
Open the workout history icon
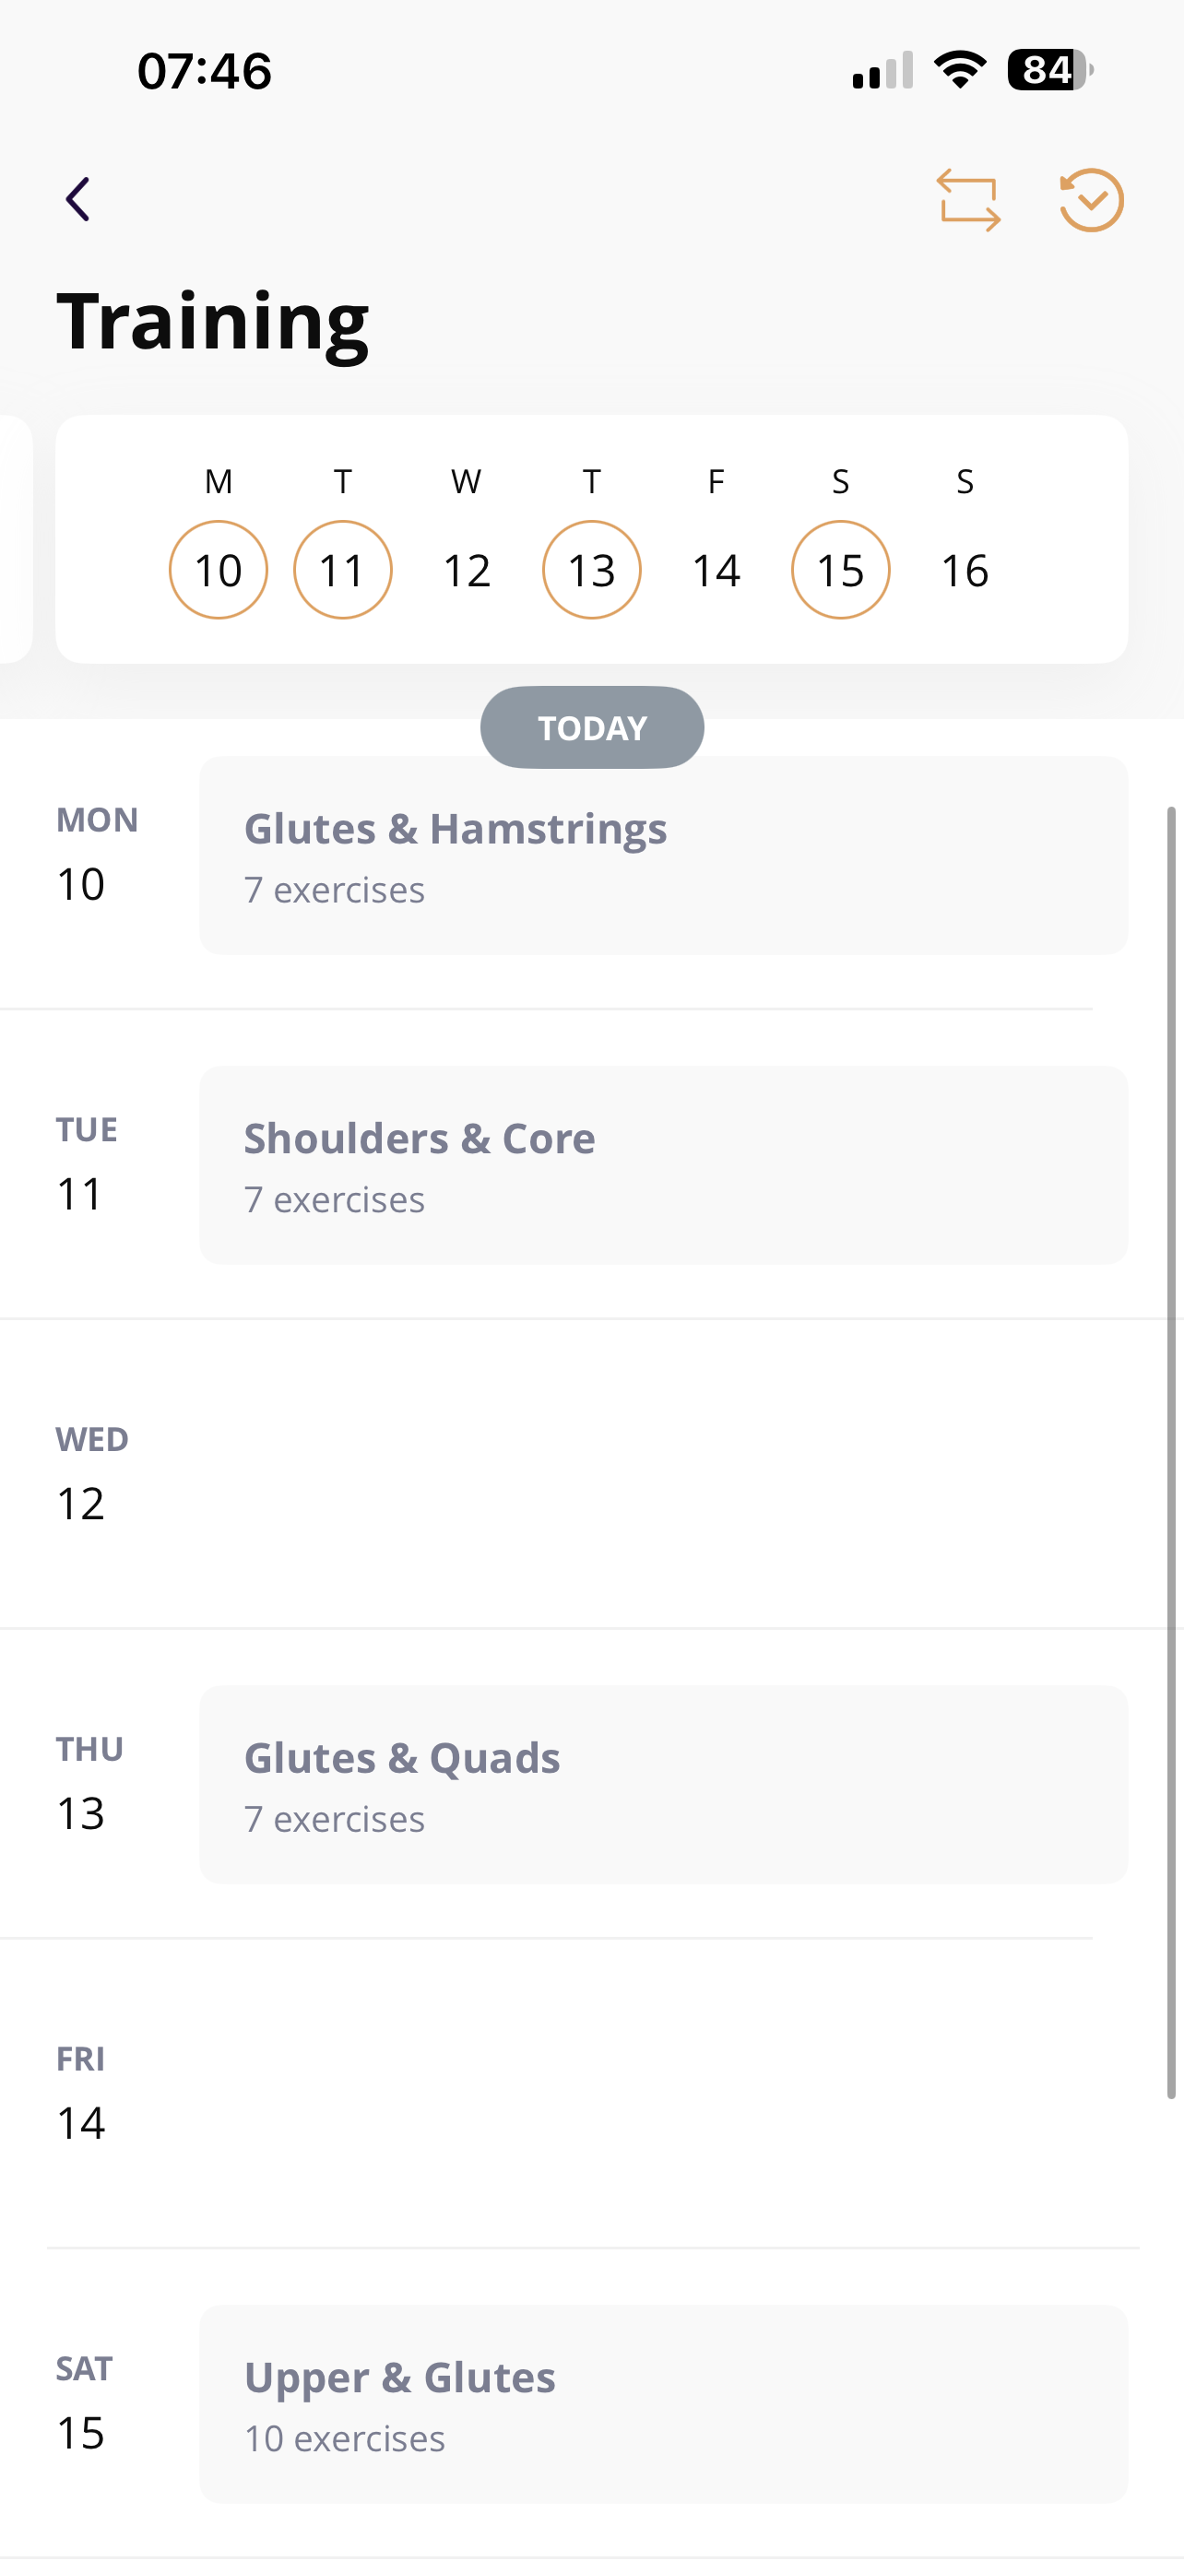pos(1091,199)
